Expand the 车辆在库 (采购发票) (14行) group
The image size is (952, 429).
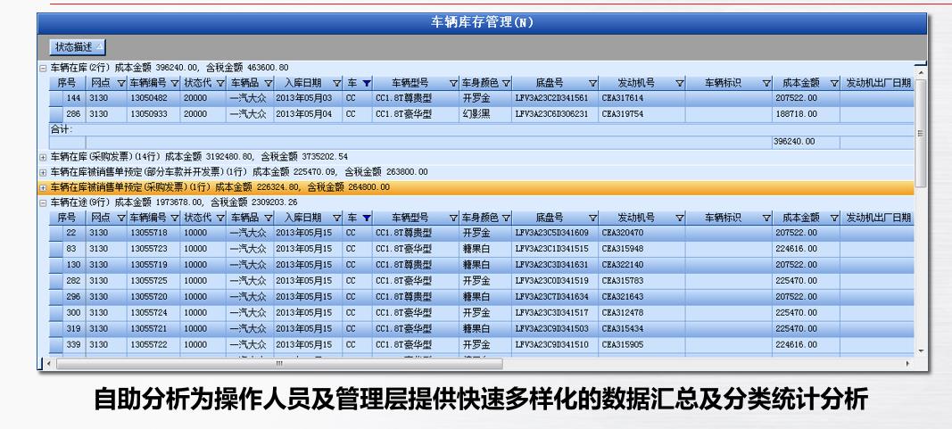point(43,158)
